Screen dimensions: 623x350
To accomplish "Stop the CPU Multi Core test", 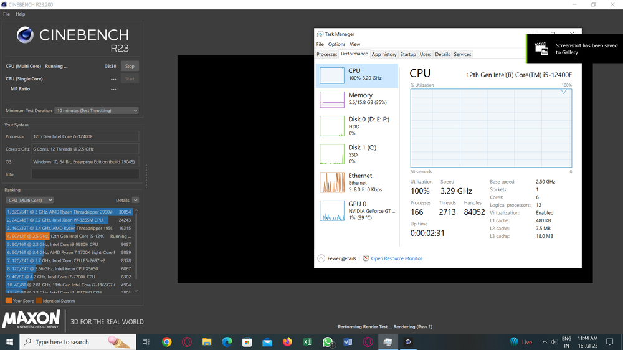I will 130,67.
